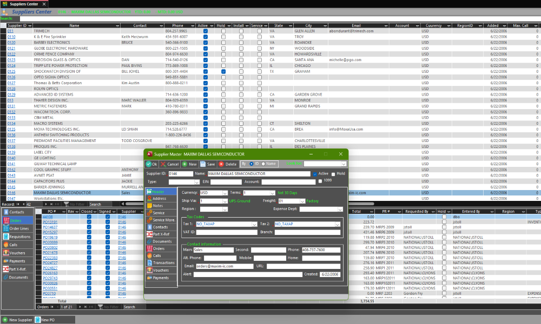Image resolution: width=541 pixels, height=324 pixels.
Task: Toggle the Hold checkbox in Supplier Master
Action: pos(333,174)
